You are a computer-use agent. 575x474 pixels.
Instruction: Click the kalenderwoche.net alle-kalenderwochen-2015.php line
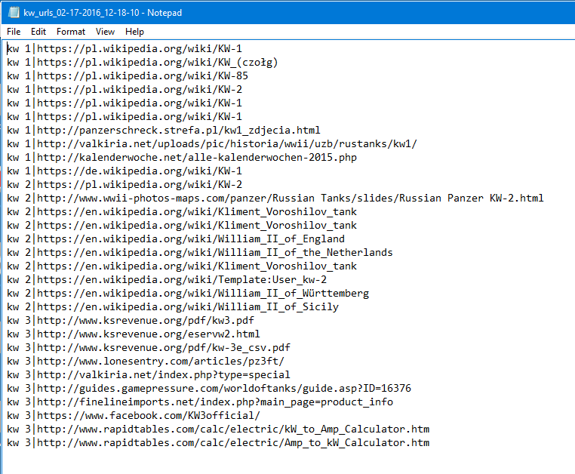pos(182,158)
